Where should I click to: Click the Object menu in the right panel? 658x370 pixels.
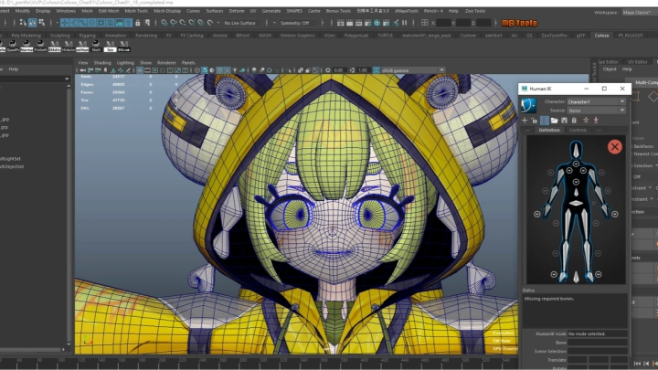[x=610, y=69]
